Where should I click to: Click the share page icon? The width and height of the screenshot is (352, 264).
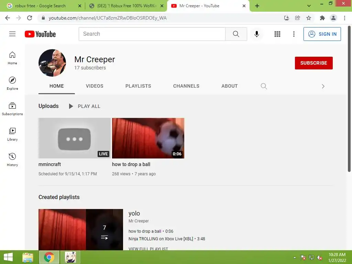click(297, 18)
